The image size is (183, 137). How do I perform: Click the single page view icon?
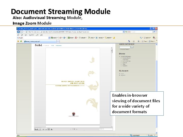[49, 129]
